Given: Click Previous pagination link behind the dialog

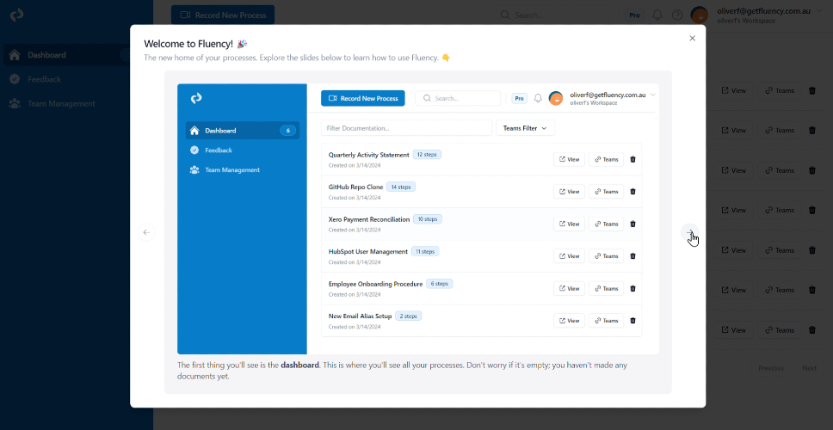Looking at the screenshot, I should [x=771, y=368].
